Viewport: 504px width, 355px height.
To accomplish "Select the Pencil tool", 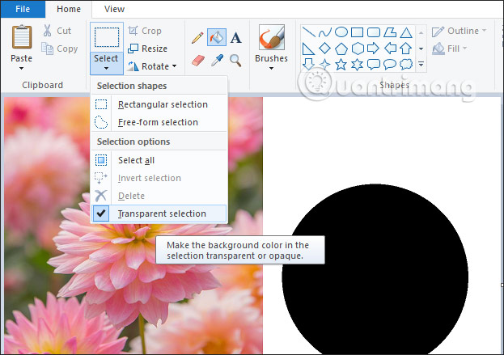I will coord(197,38).
